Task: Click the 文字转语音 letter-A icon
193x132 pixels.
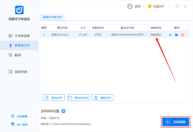Action: pos(10,36)
